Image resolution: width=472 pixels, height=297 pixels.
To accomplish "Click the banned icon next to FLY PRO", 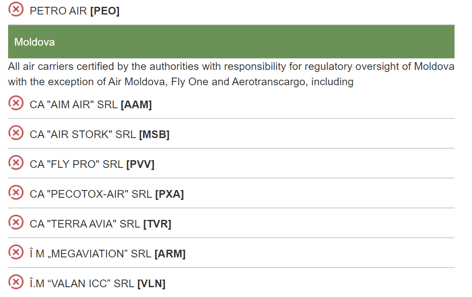I will tap(16, 163).
